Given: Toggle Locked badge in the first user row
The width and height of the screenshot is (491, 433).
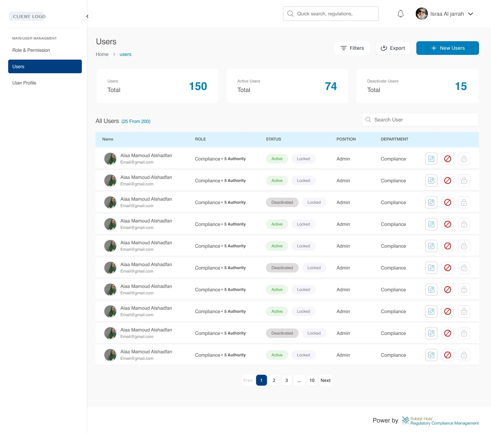Looking at the screenshot, I should click(x=303, y=159).
